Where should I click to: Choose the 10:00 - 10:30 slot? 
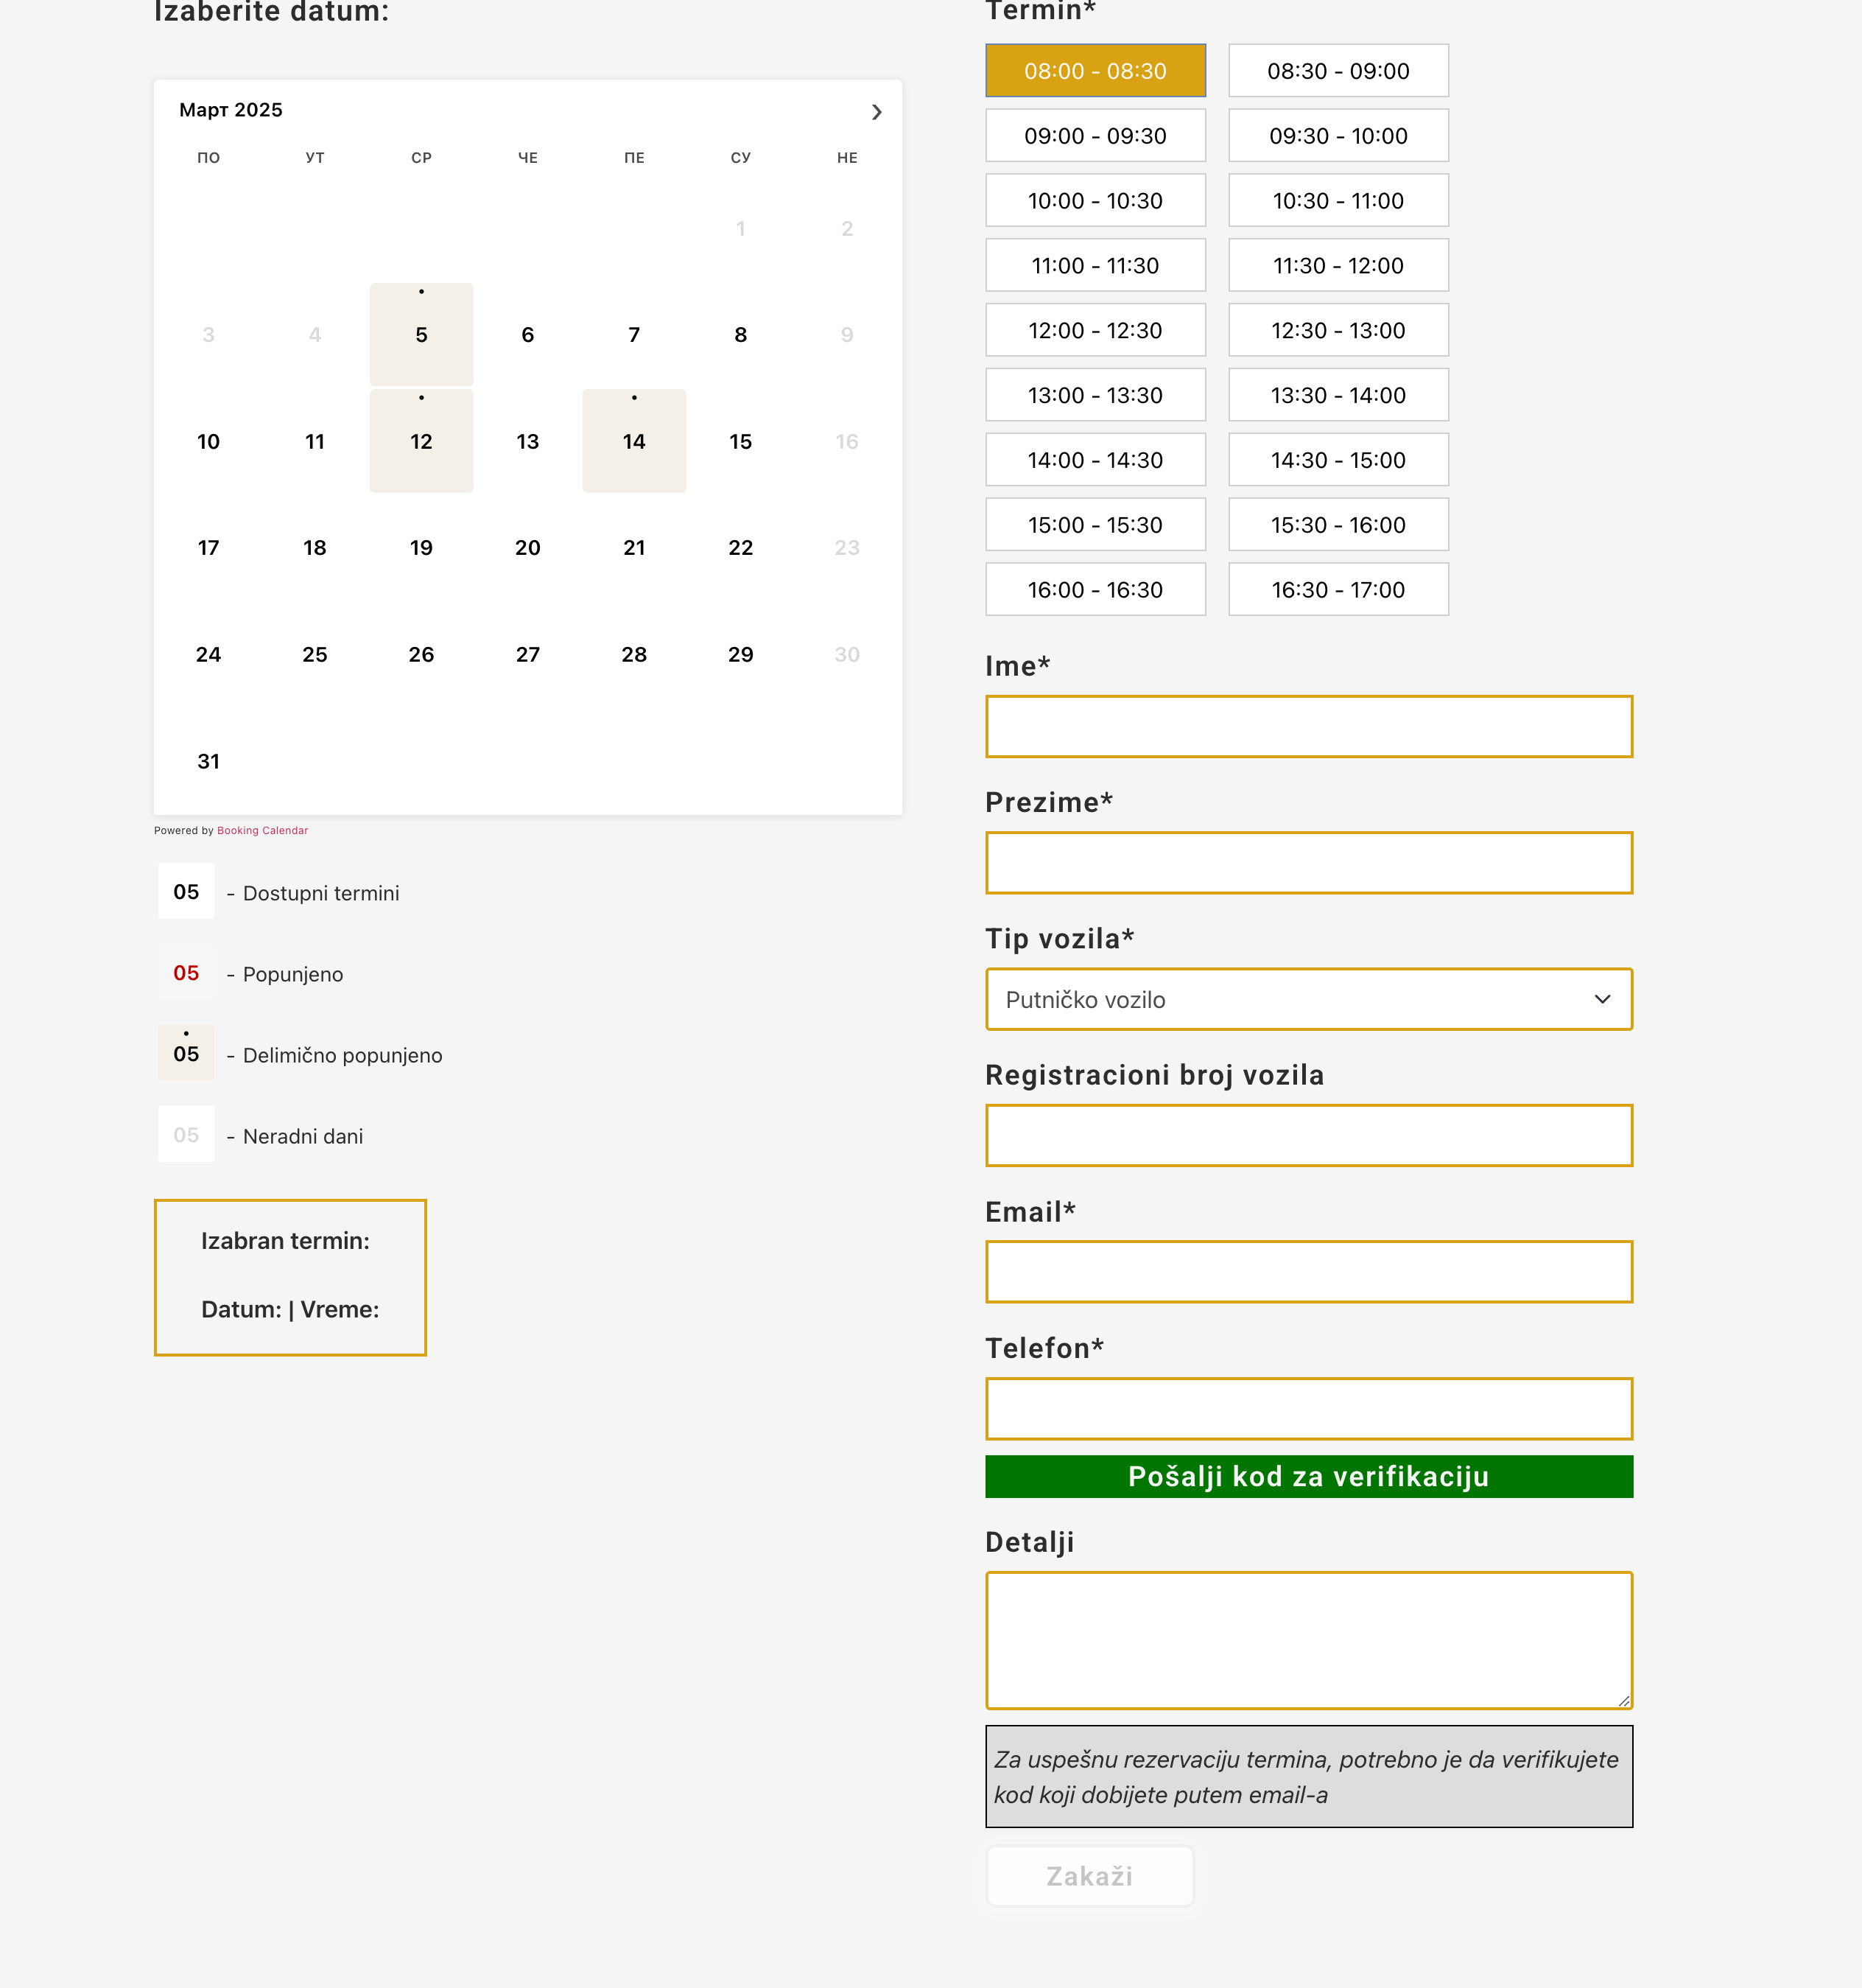click(x=1095, y=200)
